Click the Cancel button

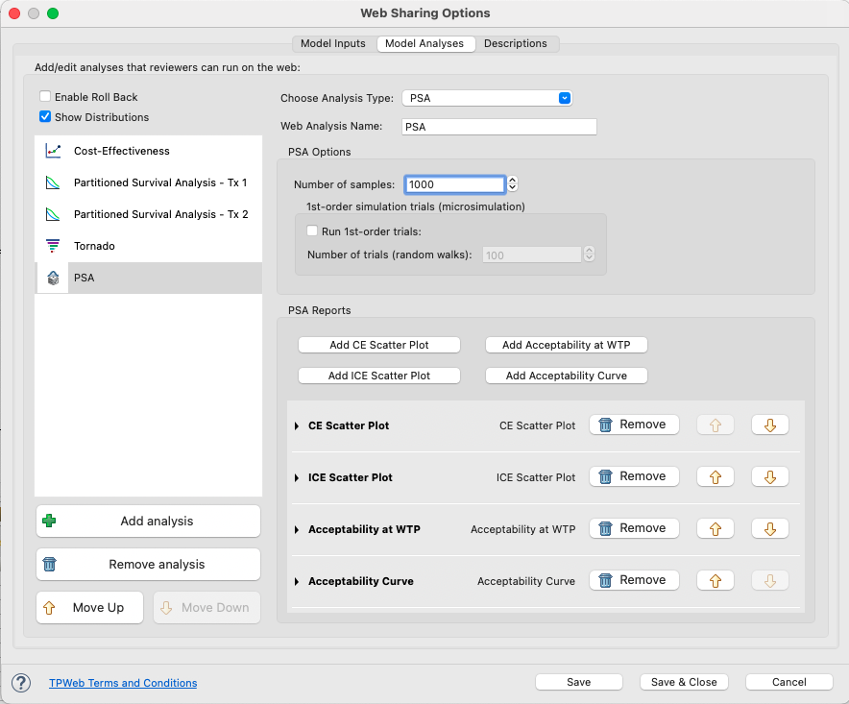(788, 682)
